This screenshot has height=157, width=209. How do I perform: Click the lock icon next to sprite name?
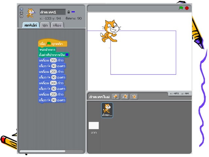(x=68, y=12)
